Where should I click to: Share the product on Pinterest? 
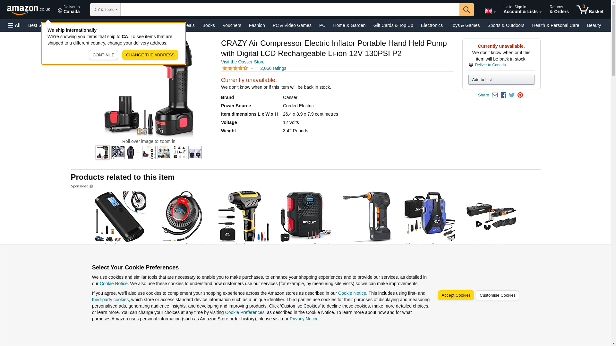[x=520, y=95]
